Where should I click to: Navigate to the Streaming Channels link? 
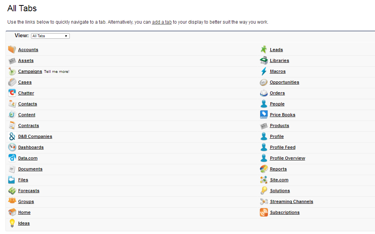pos(291,201)
